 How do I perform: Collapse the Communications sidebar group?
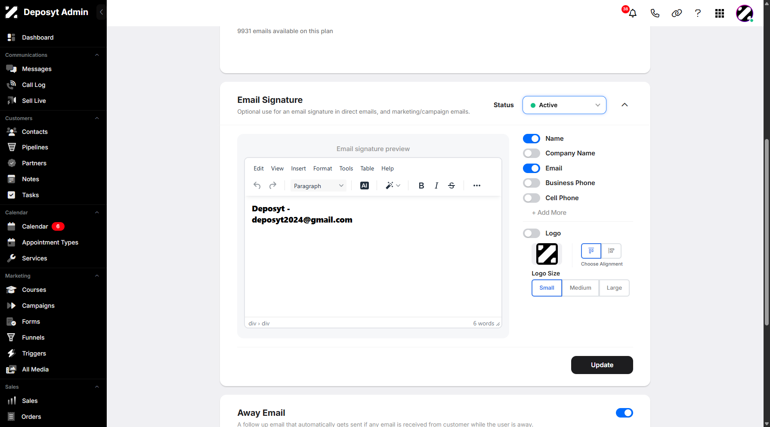click(97, 55)
